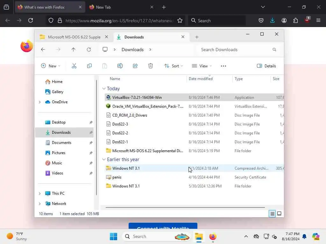Open the New dropdown menu

pyautogui.click(x=51, y=66)
